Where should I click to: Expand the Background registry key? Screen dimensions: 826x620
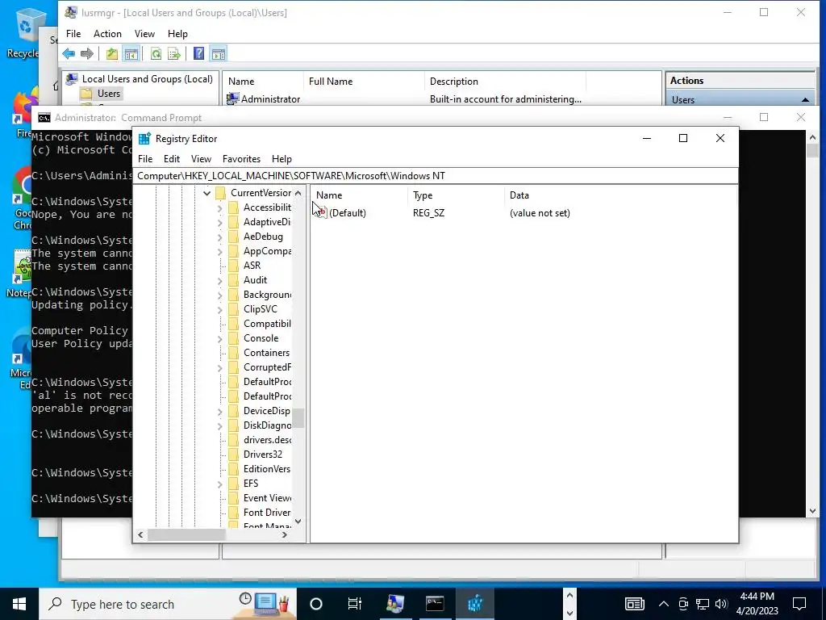tap(219, 295)
